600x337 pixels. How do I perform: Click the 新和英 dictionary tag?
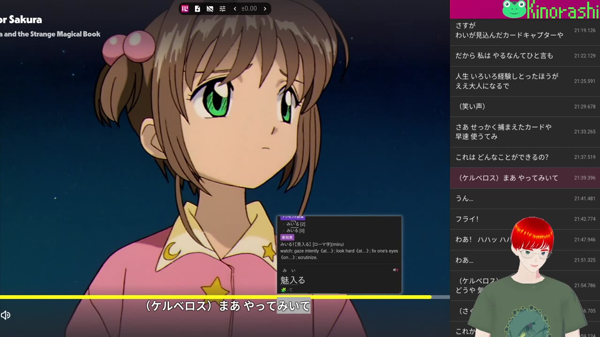point(287,237)
